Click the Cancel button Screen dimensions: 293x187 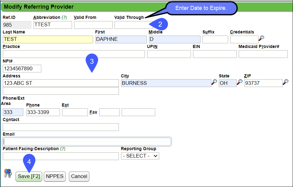(79, 176)
